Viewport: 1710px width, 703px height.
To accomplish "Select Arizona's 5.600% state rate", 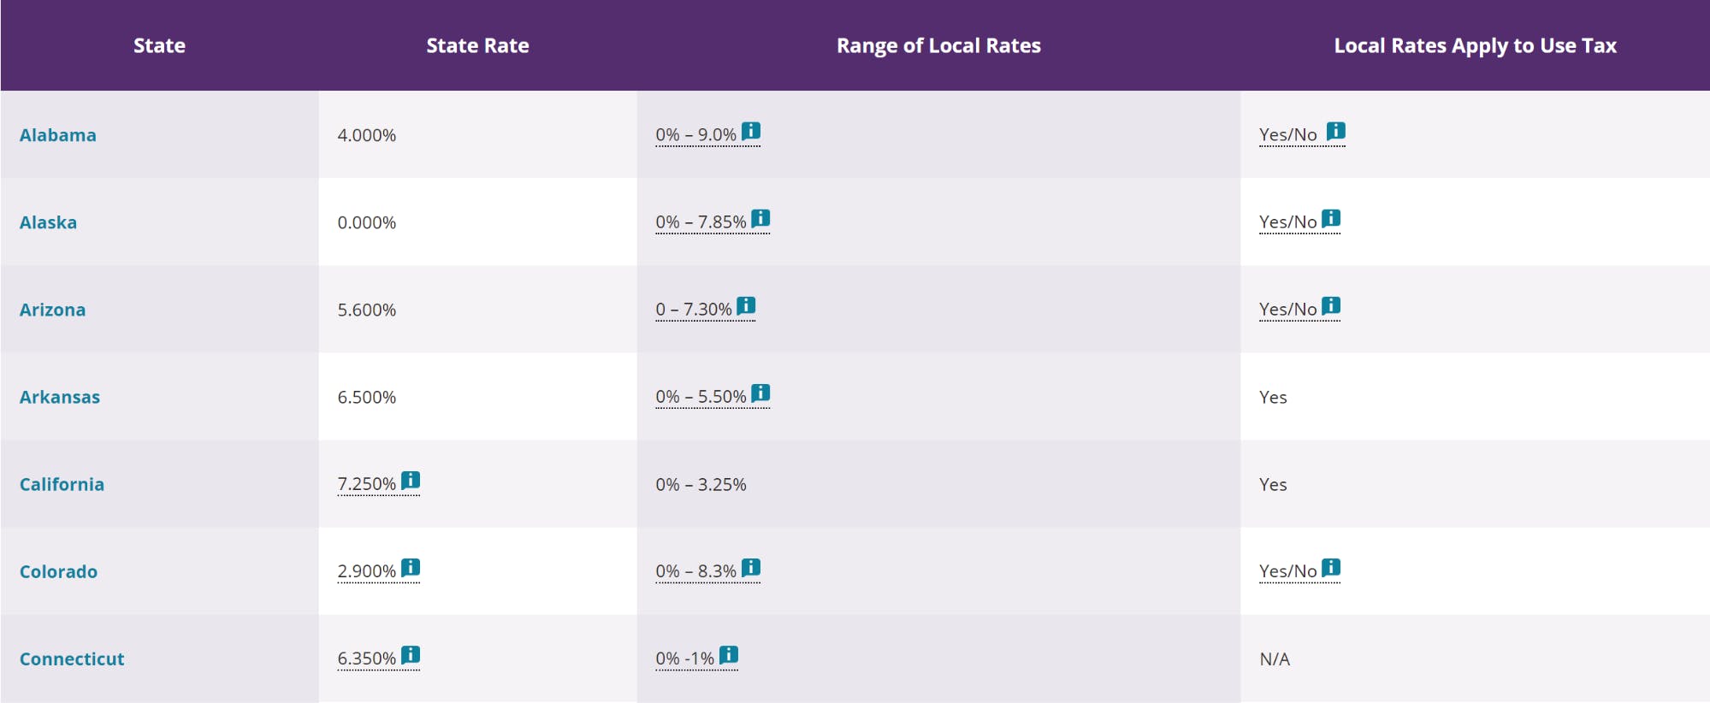I will point(367,310).
